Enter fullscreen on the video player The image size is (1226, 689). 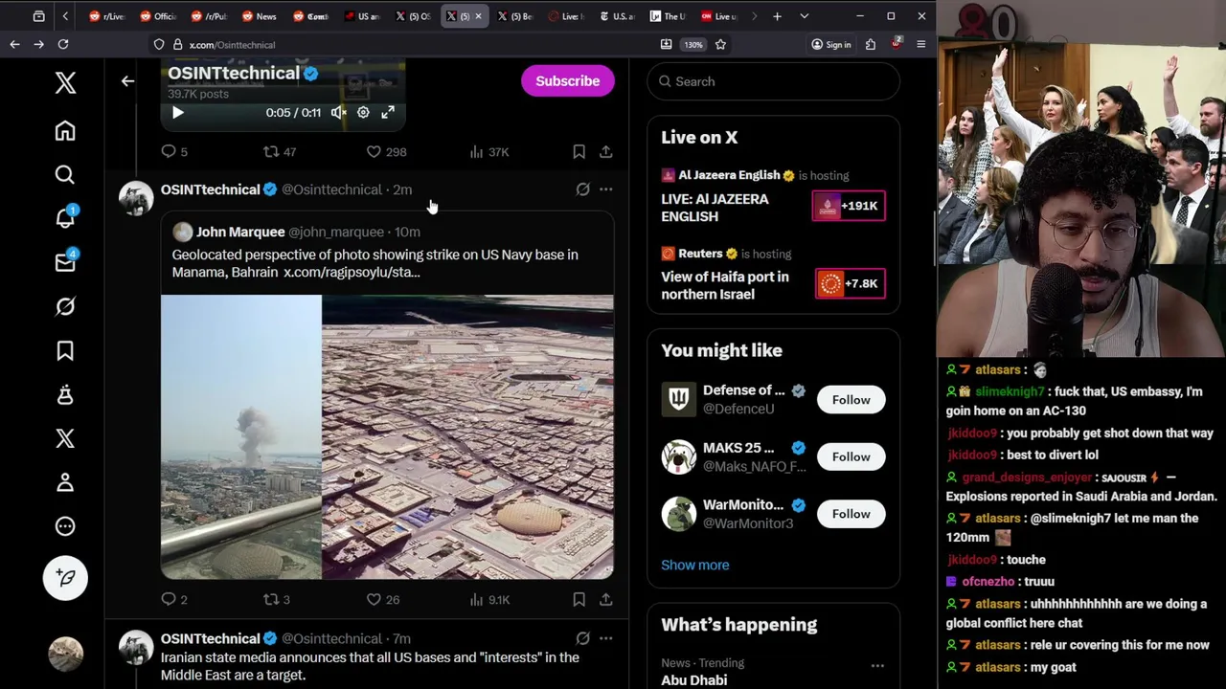pyautogui.click(x=388, y=113)
